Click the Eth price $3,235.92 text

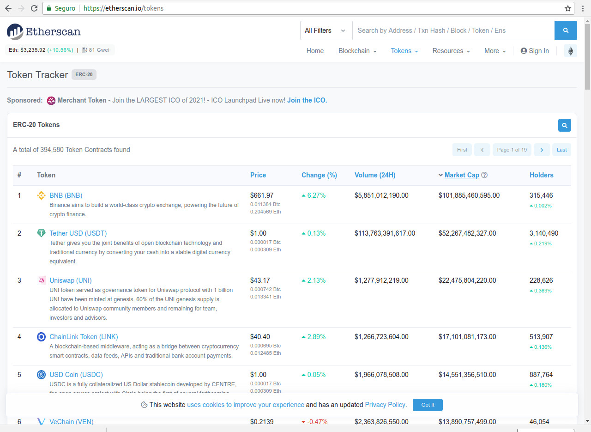[33, 50]
